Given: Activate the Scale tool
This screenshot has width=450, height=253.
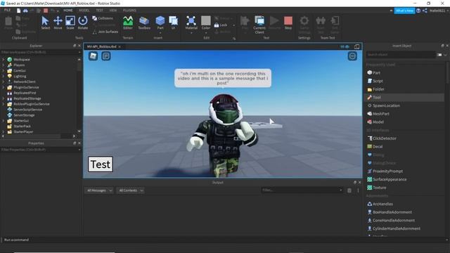Looking at the screenshot, I should point(70,22).
